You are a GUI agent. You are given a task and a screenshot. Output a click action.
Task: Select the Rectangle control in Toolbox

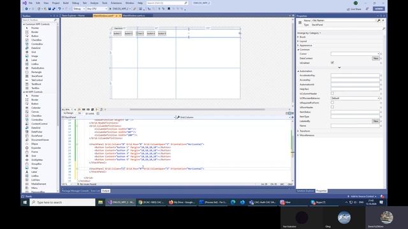36,72
